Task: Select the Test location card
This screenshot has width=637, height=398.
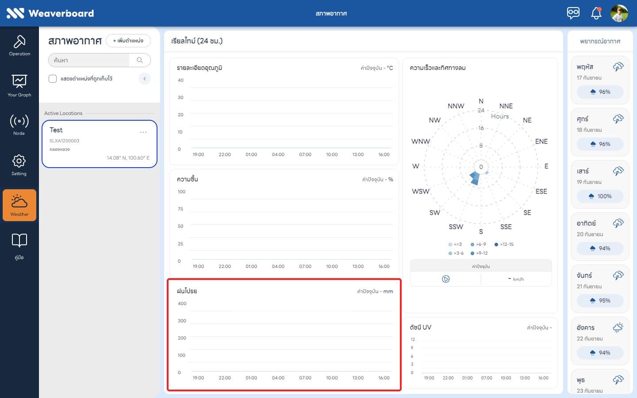Action: click(x=100, y=144)
